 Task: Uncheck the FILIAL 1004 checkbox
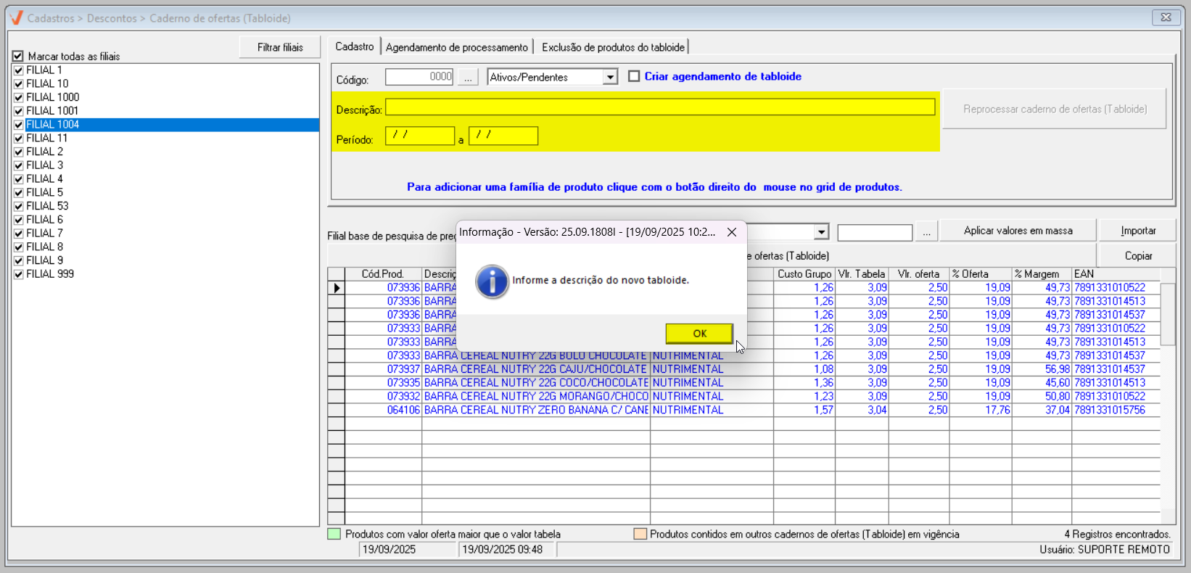pyautogui.click(x=19, y=125)
